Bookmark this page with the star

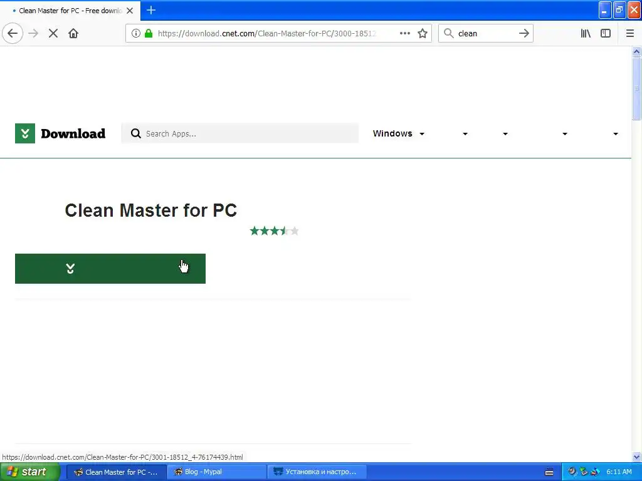click(x=423, y=33)
